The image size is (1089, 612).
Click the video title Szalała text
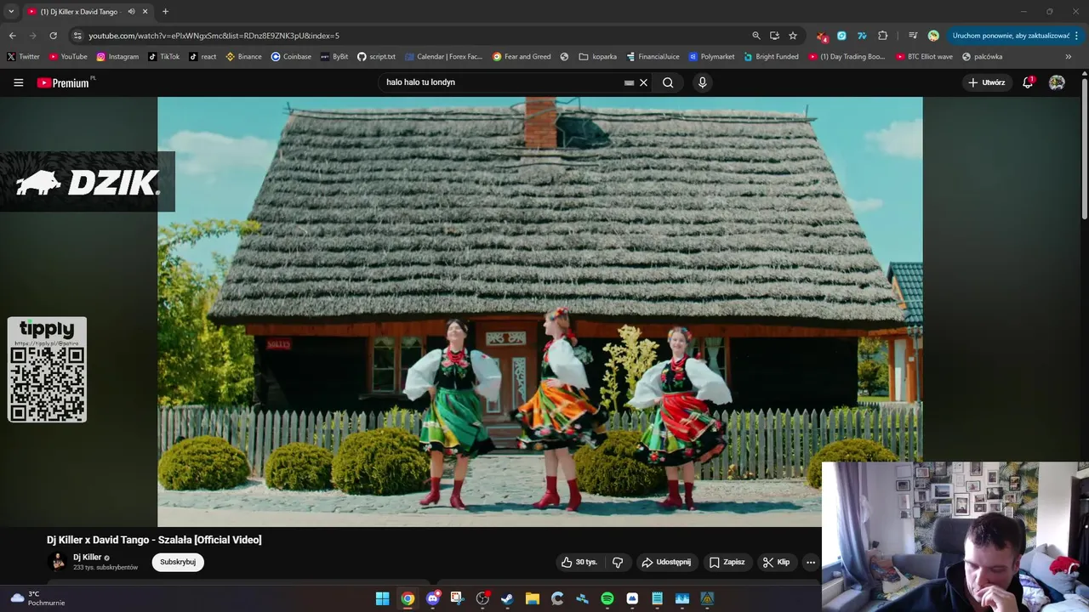point(154,540)
